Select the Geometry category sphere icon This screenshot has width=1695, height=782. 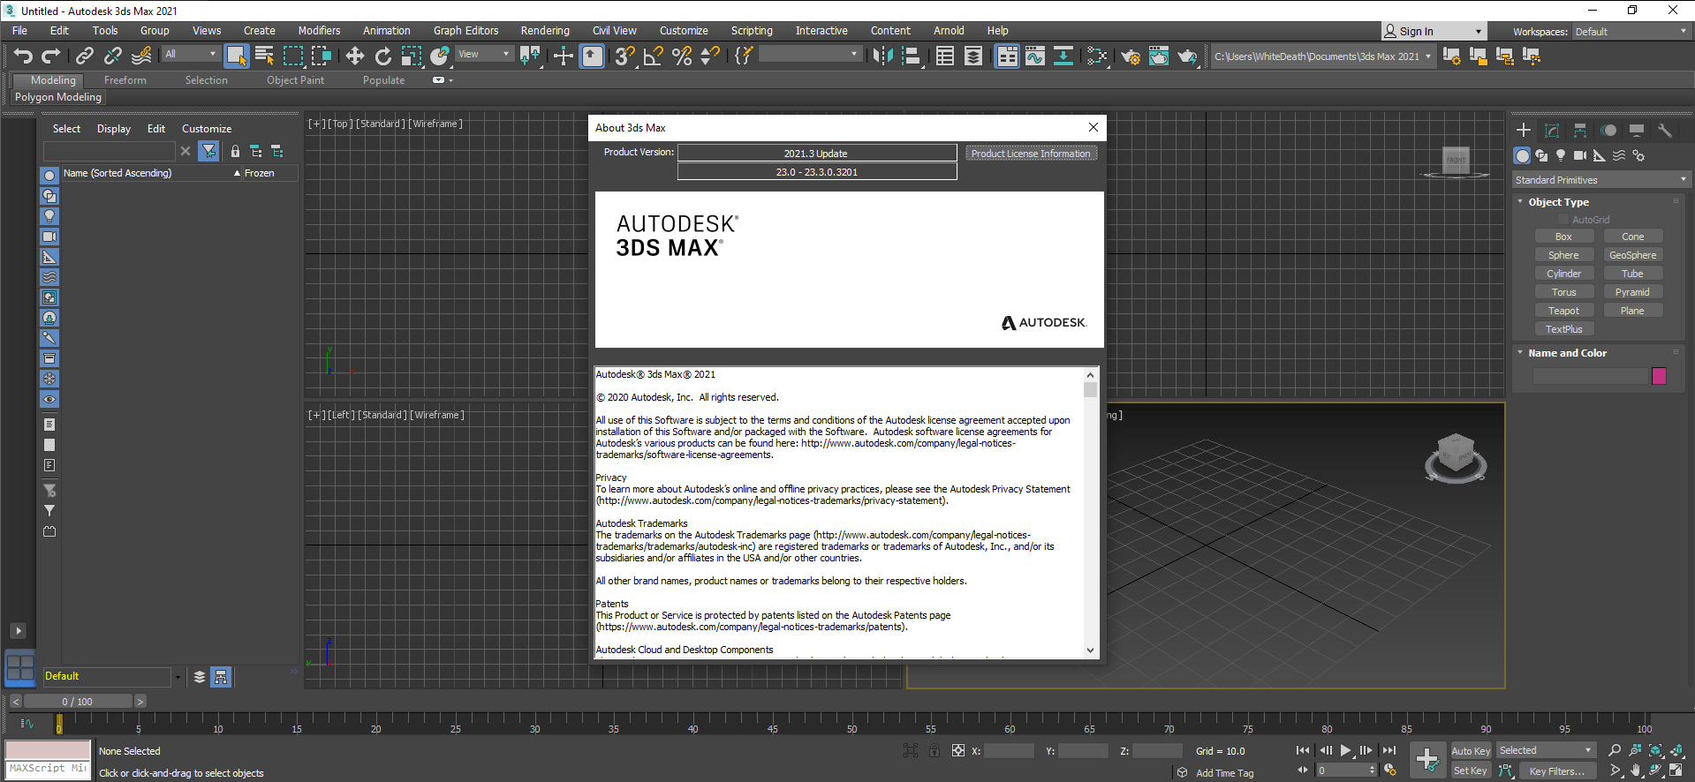click(x=1522, y=156)
